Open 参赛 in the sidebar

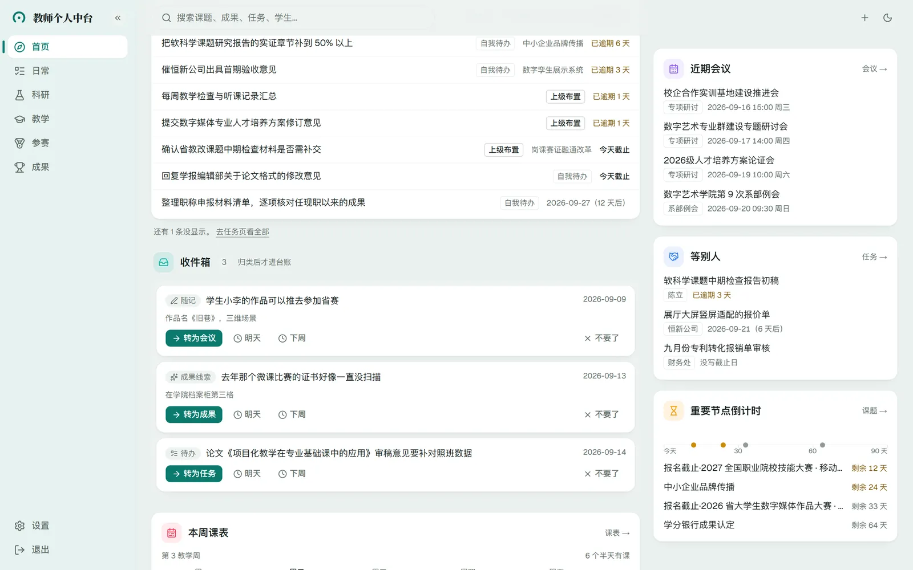pos(67,142)
